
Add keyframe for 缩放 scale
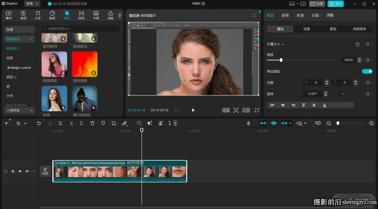(x=368, y=60)
